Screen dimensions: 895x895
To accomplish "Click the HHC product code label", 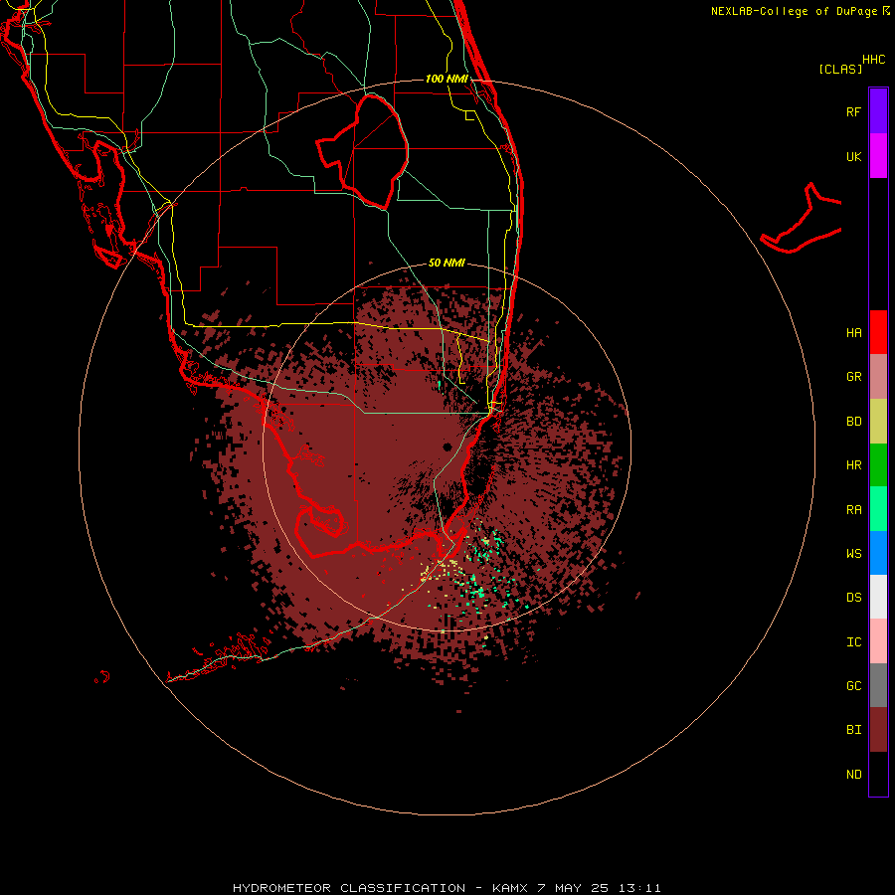I will (874, 60).
